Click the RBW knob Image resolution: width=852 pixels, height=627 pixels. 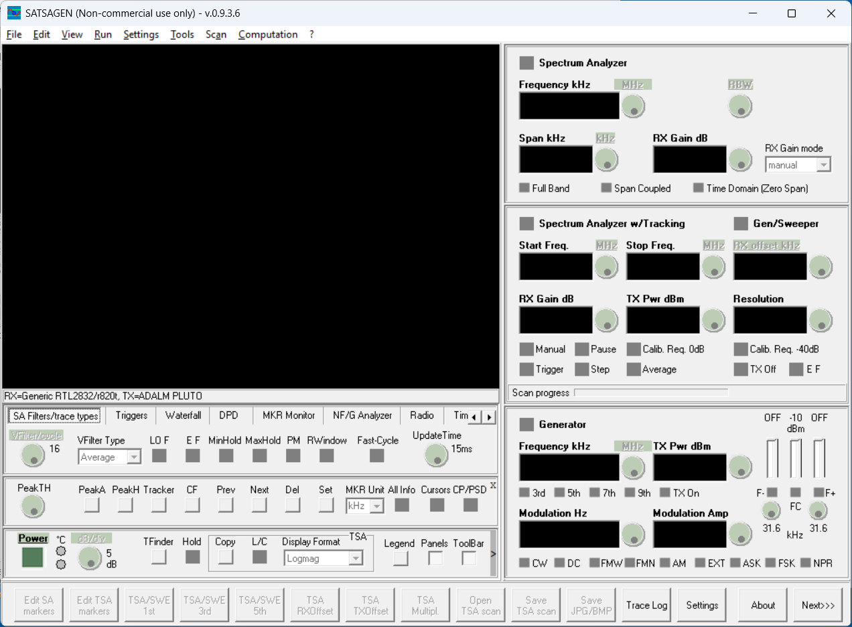[740, 106]
